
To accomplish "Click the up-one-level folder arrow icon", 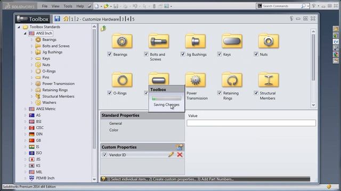I will point(103,28).
